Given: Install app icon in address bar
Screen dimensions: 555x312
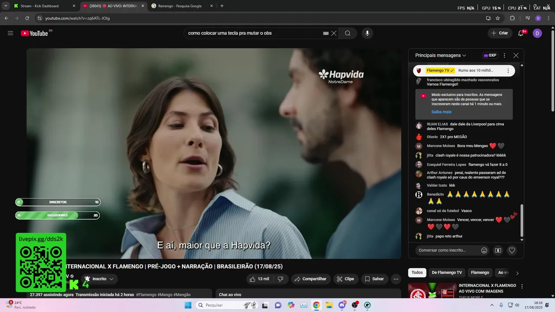Looking at the screenshot, I should pos(488,18).
